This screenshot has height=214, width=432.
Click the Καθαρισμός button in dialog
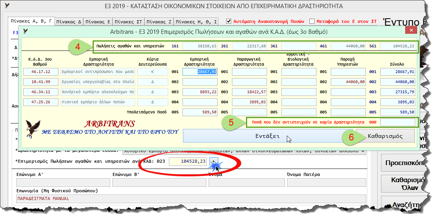(x=385, y=136)
